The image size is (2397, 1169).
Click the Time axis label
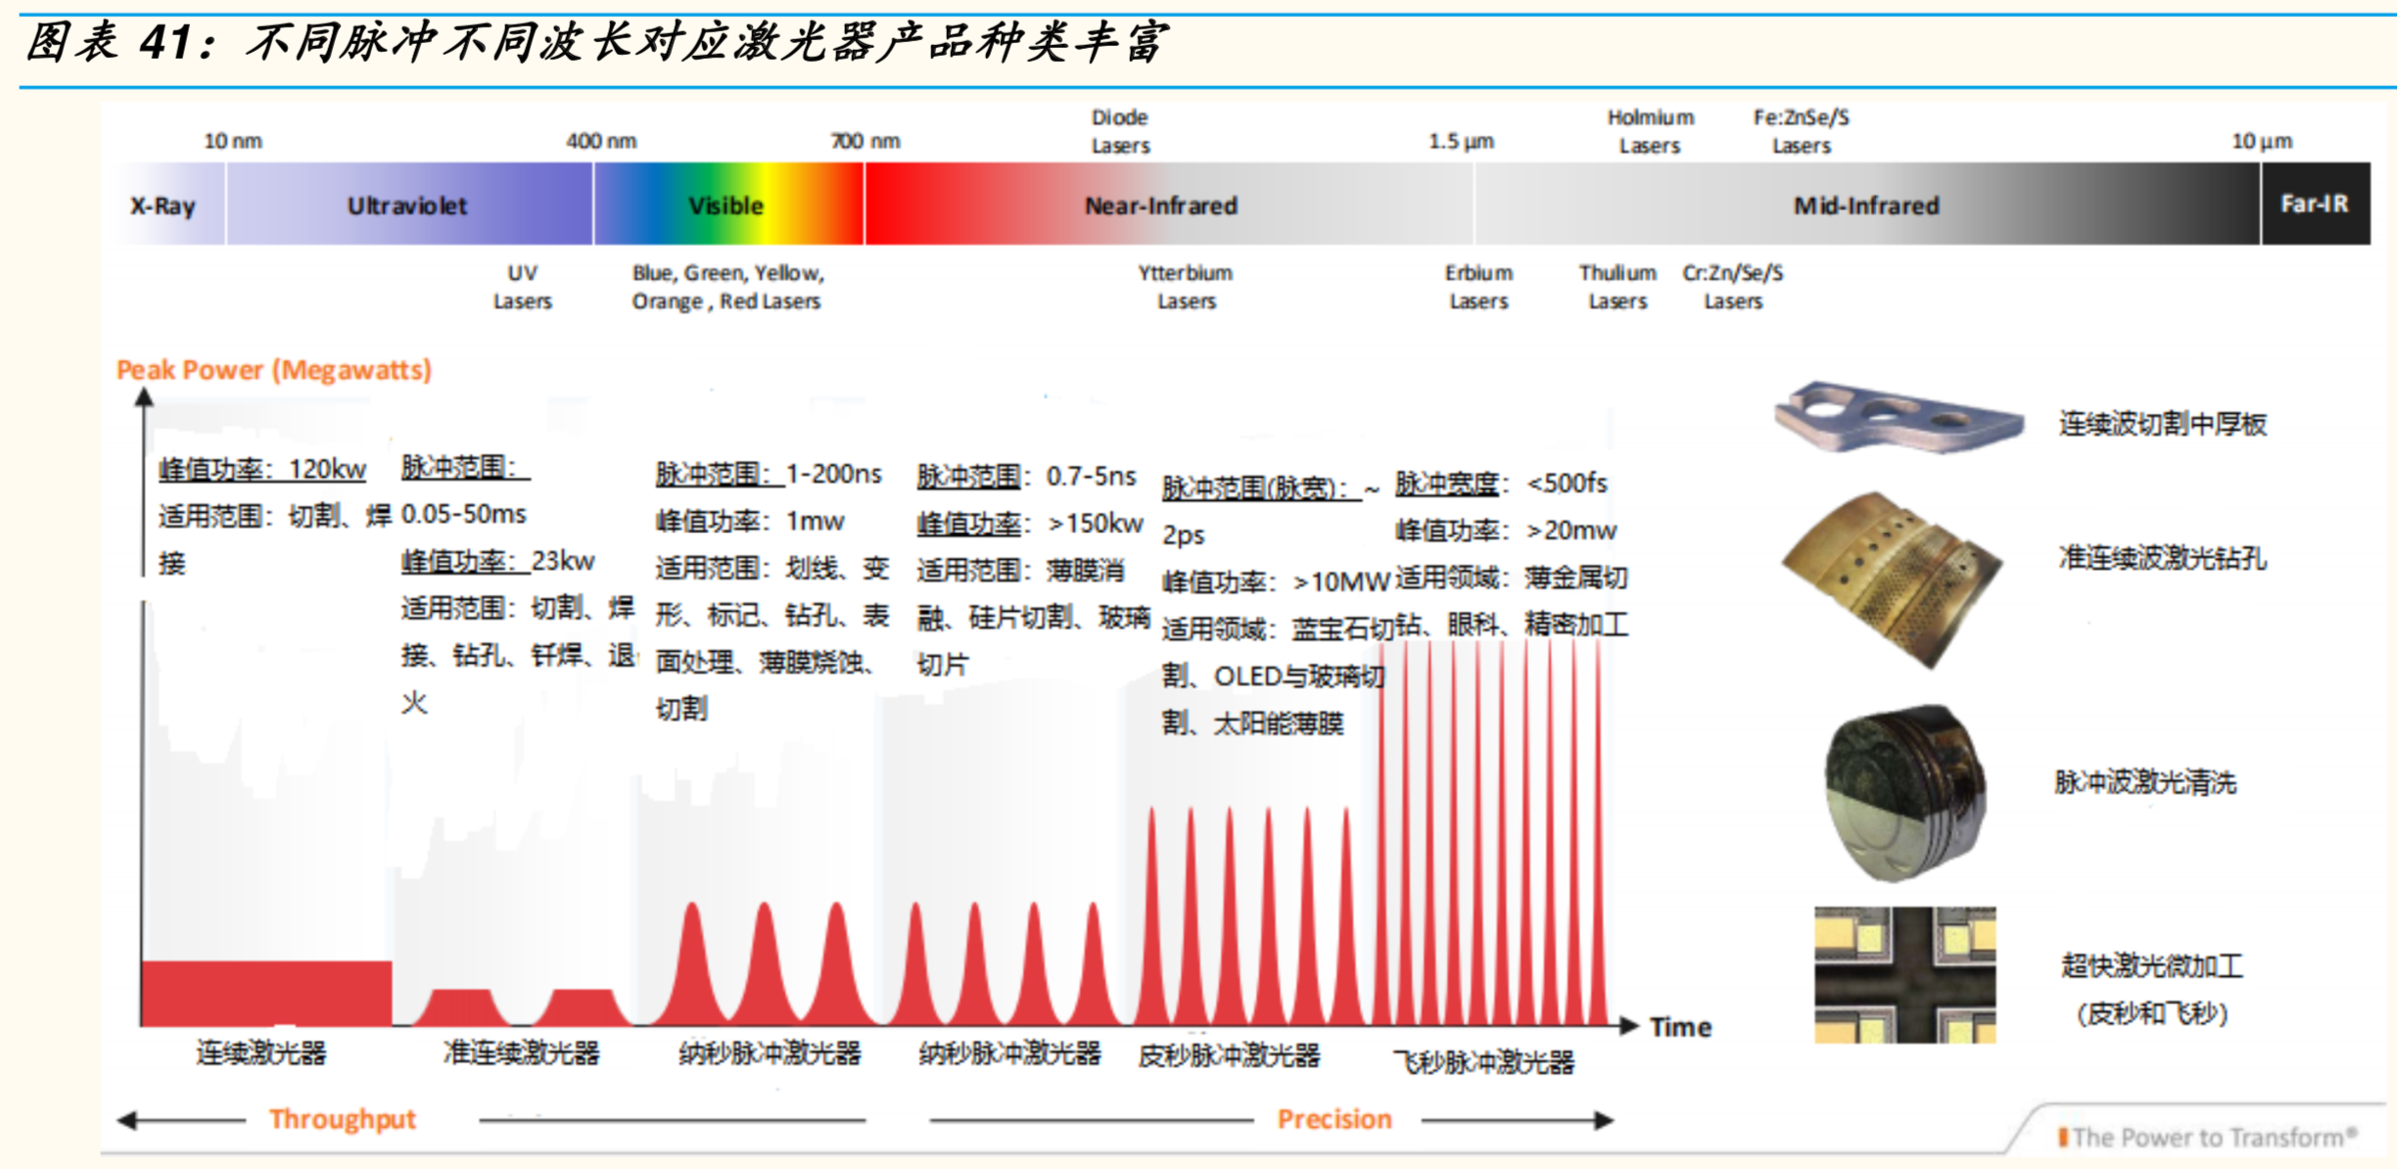[1681, 1027]
